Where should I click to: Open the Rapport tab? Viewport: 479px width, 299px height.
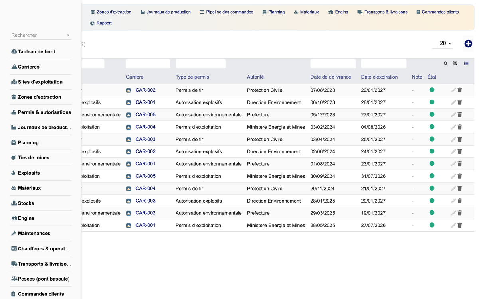(x=101, y=23)
